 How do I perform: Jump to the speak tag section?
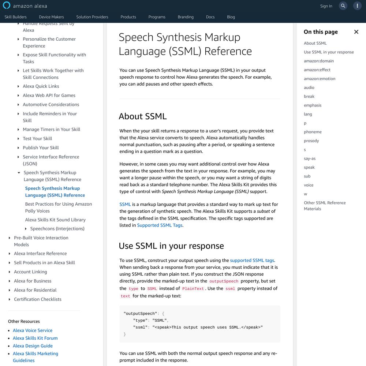[x=309, y=167]
